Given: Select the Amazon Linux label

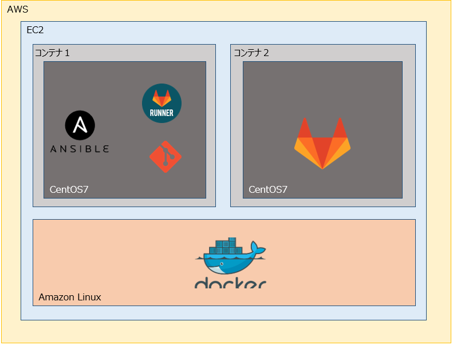Looking at the screenshot, I should click(x=70, y=297).
